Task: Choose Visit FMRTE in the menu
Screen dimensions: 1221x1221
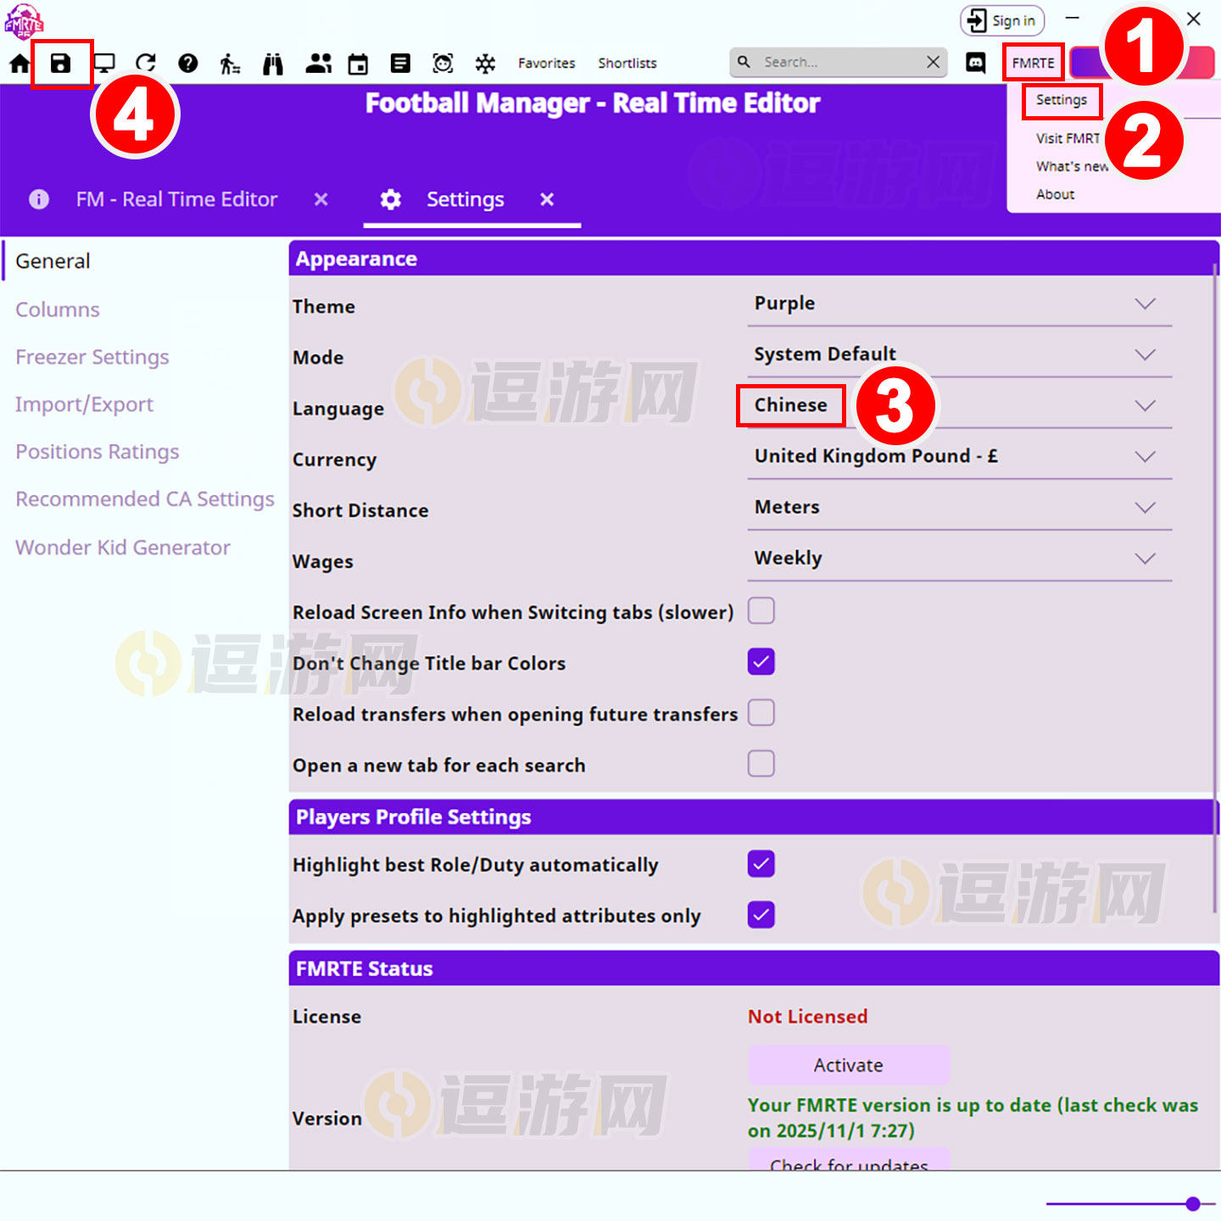Action: point(1068,138)
